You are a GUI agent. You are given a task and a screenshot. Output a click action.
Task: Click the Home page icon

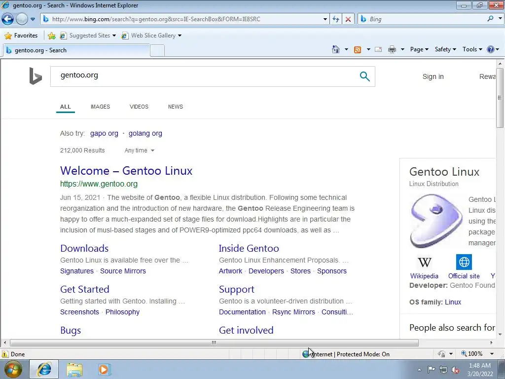(335, 49)
